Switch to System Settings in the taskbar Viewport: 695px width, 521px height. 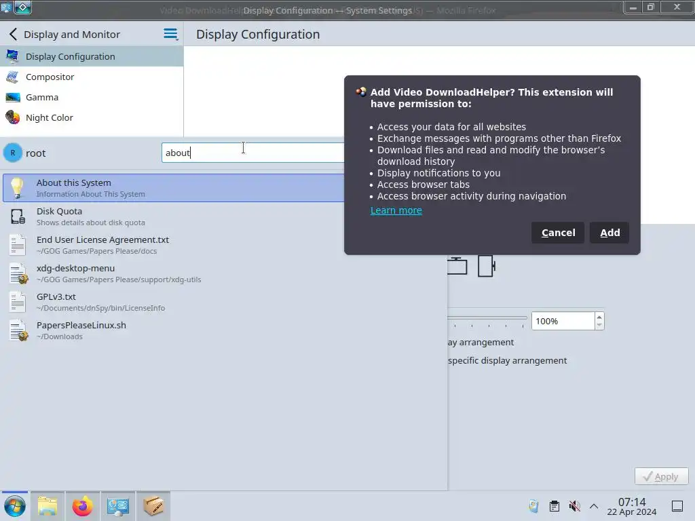coord(117,506)
